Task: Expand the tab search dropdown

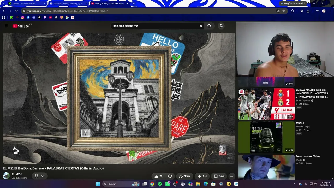Action: click(x=3, y=4)
